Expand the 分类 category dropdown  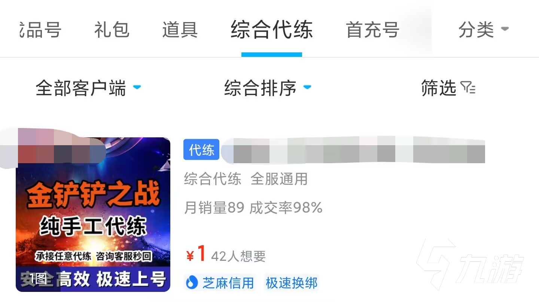pos(484,30)
